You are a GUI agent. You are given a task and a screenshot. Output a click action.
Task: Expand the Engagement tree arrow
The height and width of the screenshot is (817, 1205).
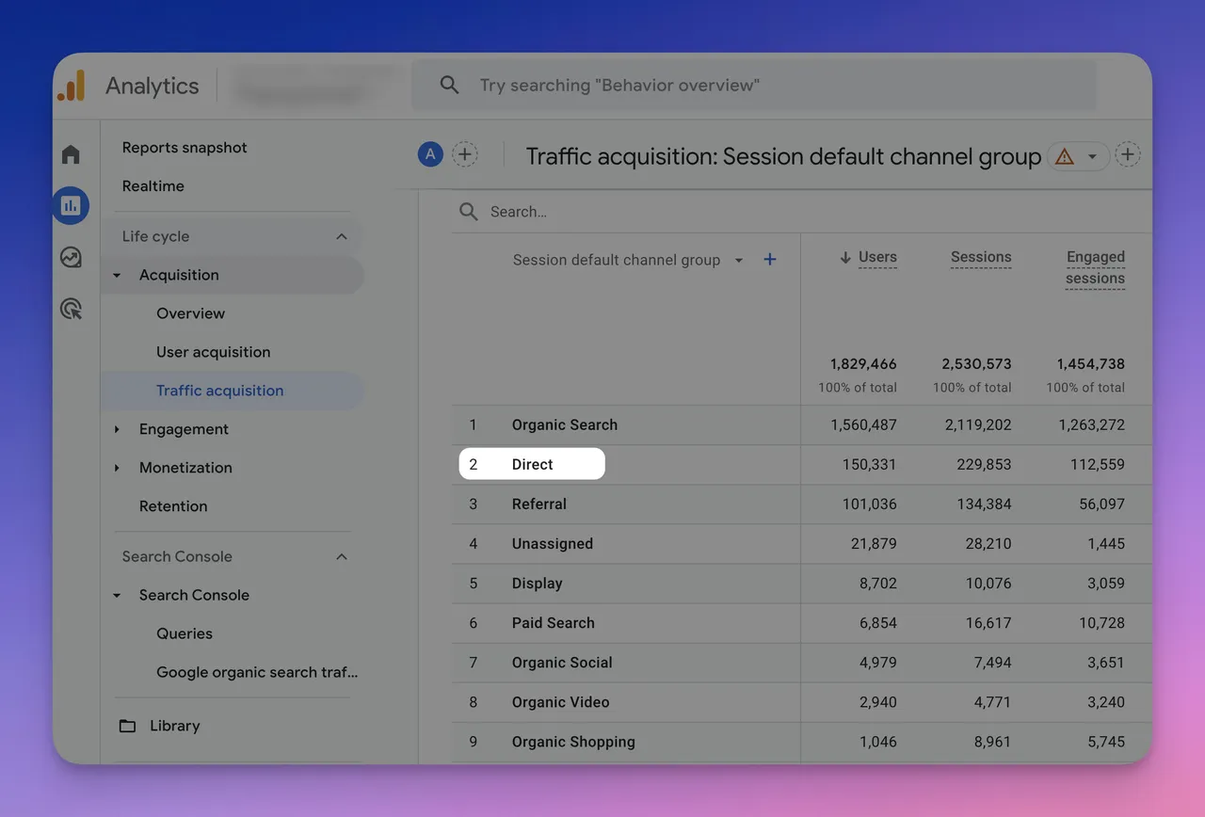pyautogui.click(x=118, y=429)
